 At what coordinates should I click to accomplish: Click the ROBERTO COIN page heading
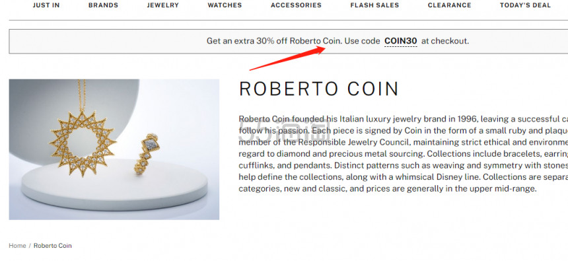pyautogui.click(x=319, y=89)
